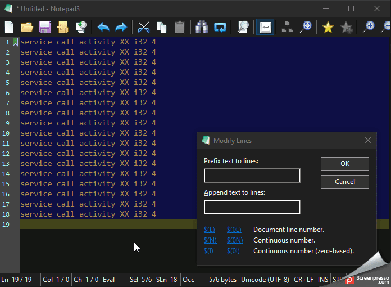Viewport: 391px width, 287px height.
Task: Toggle INS insert mode in status bar
Action: (323, 280)
